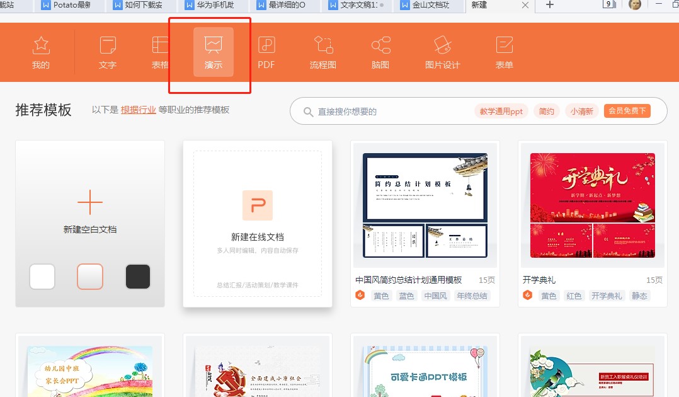The image size is (679, 397).
Task: Select the 表格 spreadsheet type
Action: [160, 53]
